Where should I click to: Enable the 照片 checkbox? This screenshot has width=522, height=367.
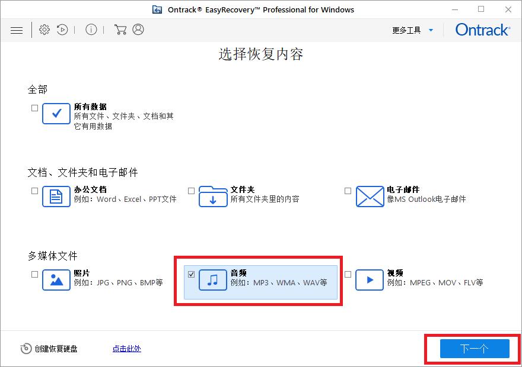(x=34, y=273)
